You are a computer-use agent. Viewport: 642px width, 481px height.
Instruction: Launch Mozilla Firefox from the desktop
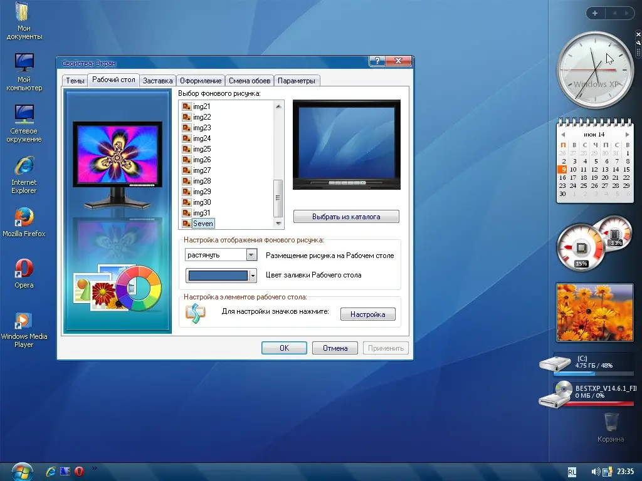pyautogui.click(x=24, y=222)
